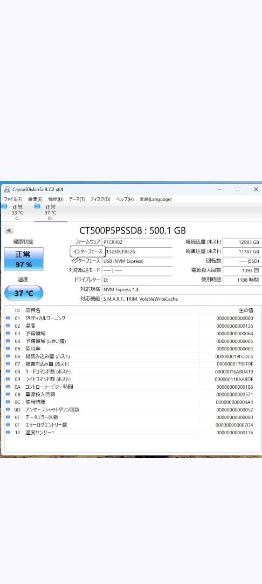The height and width of the screenshot is (584, 262).
Task: Open the 言語(Language) menu
Action: click(x=155, y=199)
